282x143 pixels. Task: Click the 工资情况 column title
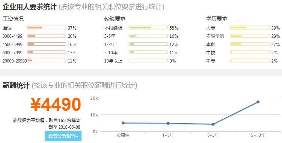point(13,19)
